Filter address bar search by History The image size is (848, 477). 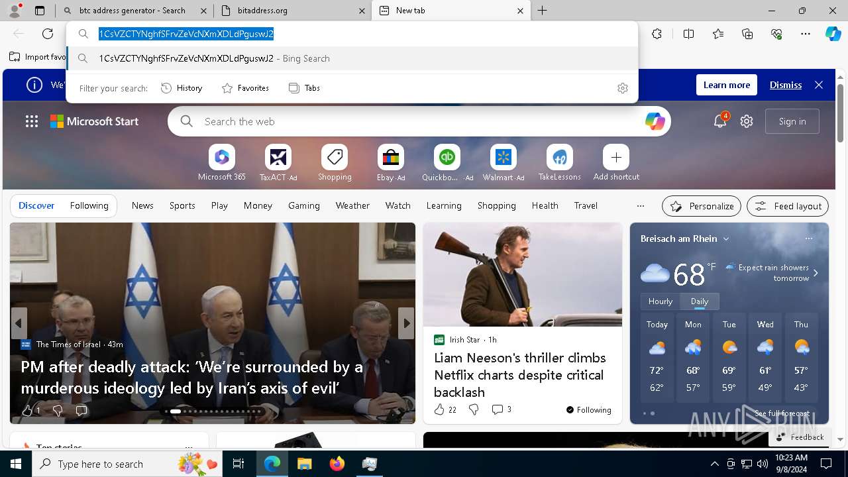pyautogui.click(x=182, y=88)
